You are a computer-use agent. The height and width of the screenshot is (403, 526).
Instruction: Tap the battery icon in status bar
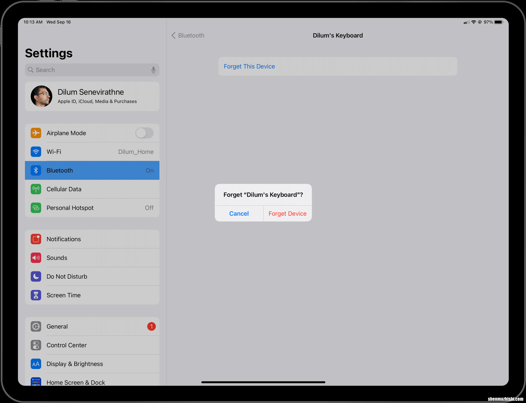499,22
